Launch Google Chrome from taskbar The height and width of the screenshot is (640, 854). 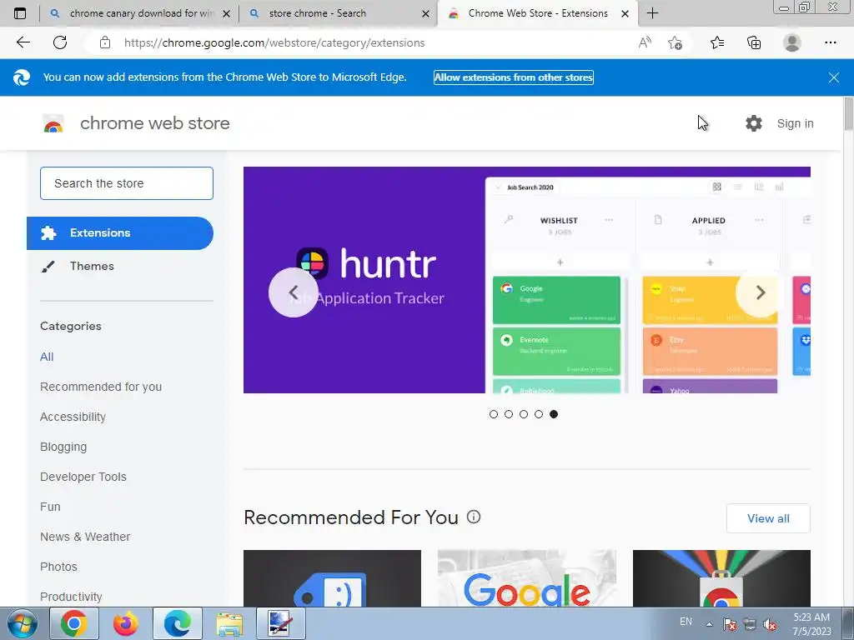pyautogui.click(x=74, y=623)
